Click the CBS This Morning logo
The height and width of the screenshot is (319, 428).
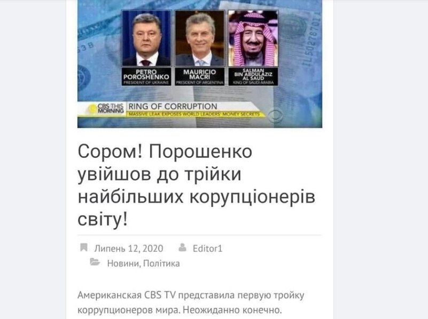tap(106, 108)
